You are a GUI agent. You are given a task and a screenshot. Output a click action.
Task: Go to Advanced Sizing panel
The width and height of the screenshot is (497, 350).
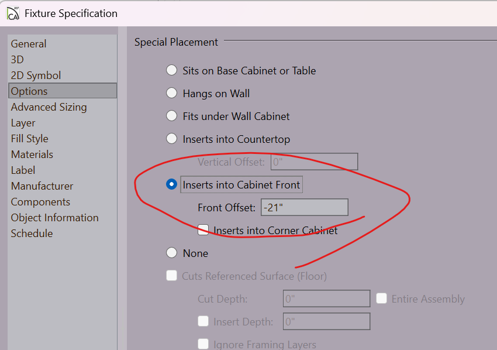tap(49, 107)
